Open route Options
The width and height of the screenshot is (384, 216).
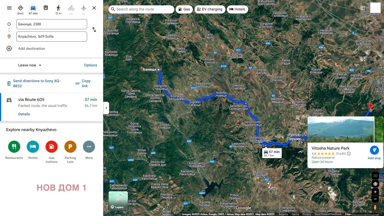90,65
